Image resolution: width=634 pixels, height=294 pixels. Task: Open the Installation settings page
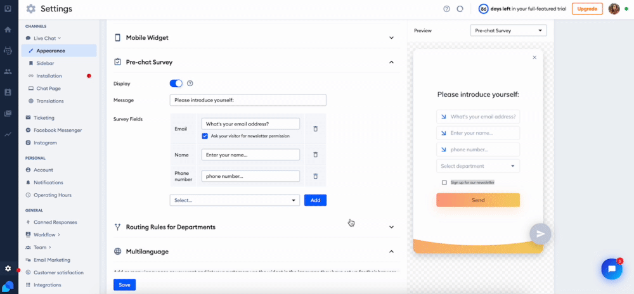tap(49, 76)
